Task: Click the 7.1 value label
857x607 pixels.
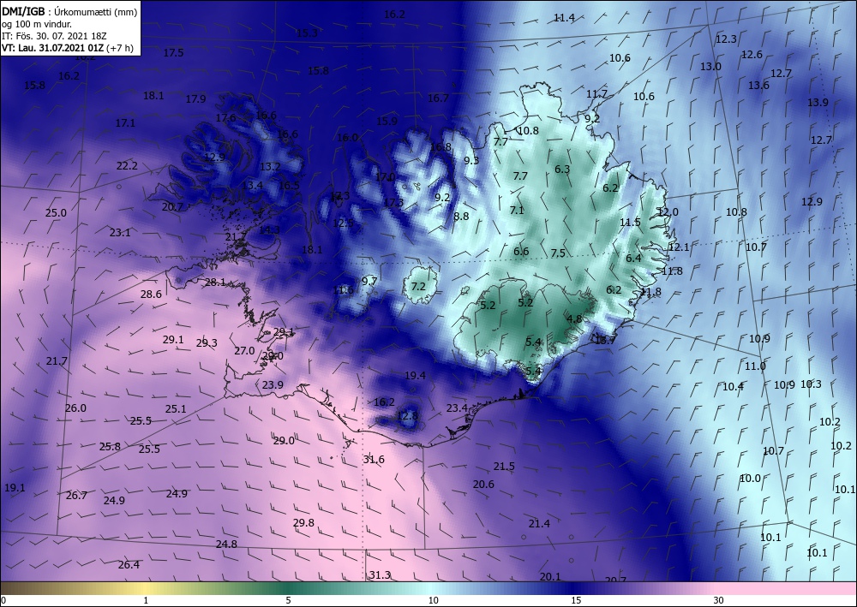Action: point(517,210)
